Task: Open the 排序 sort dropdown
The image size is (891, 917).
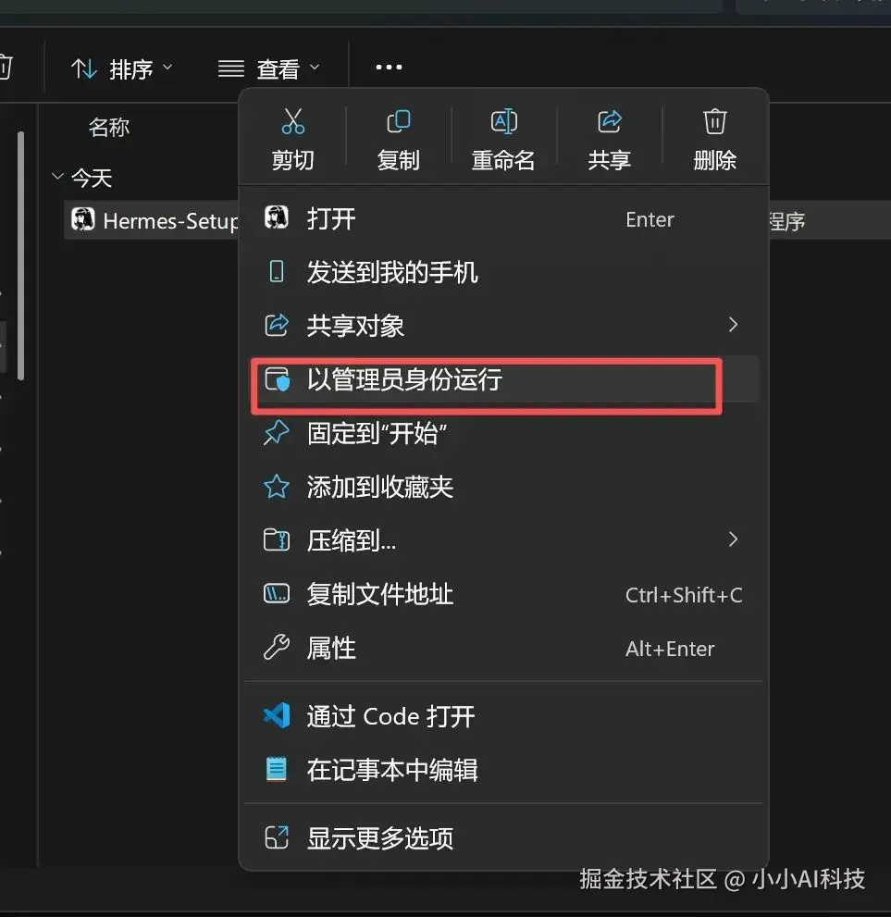Action: pyautogui.click(x=121, y=69)
